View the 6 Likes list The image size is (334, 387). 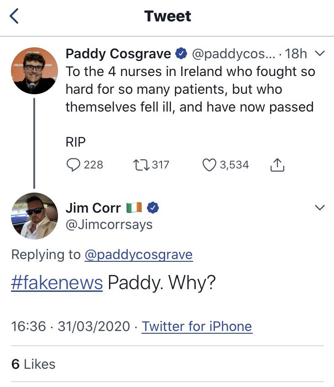33,364
